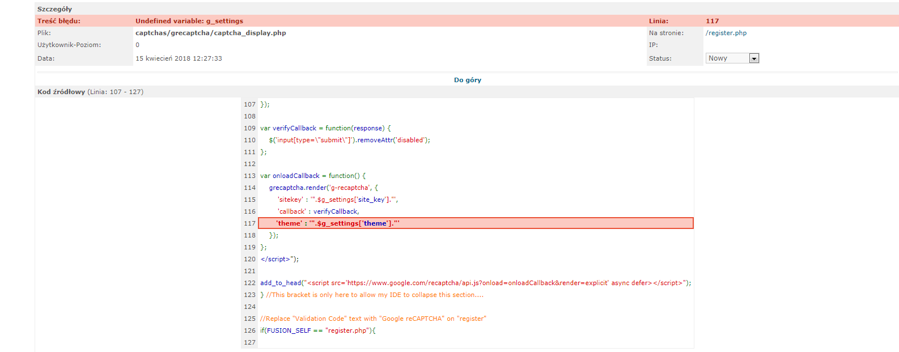Click source line number 117 in code listing
The width and height of the screenshot is (899, 352).
coord(250,223)
